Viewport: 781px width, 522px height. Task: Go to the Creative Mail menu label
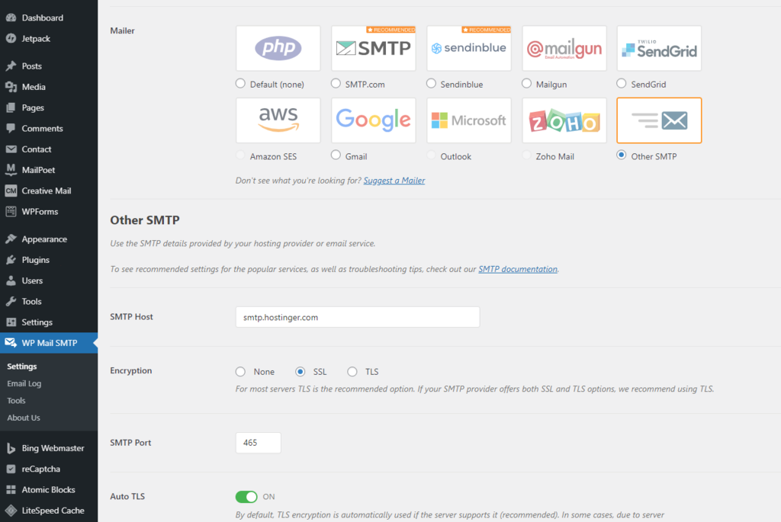pos(47,191)
